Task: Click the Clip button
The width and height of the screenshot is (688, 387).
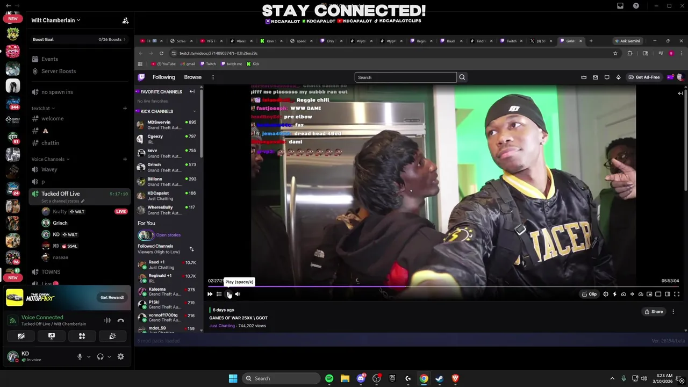Action: click(x=590, y=294)
